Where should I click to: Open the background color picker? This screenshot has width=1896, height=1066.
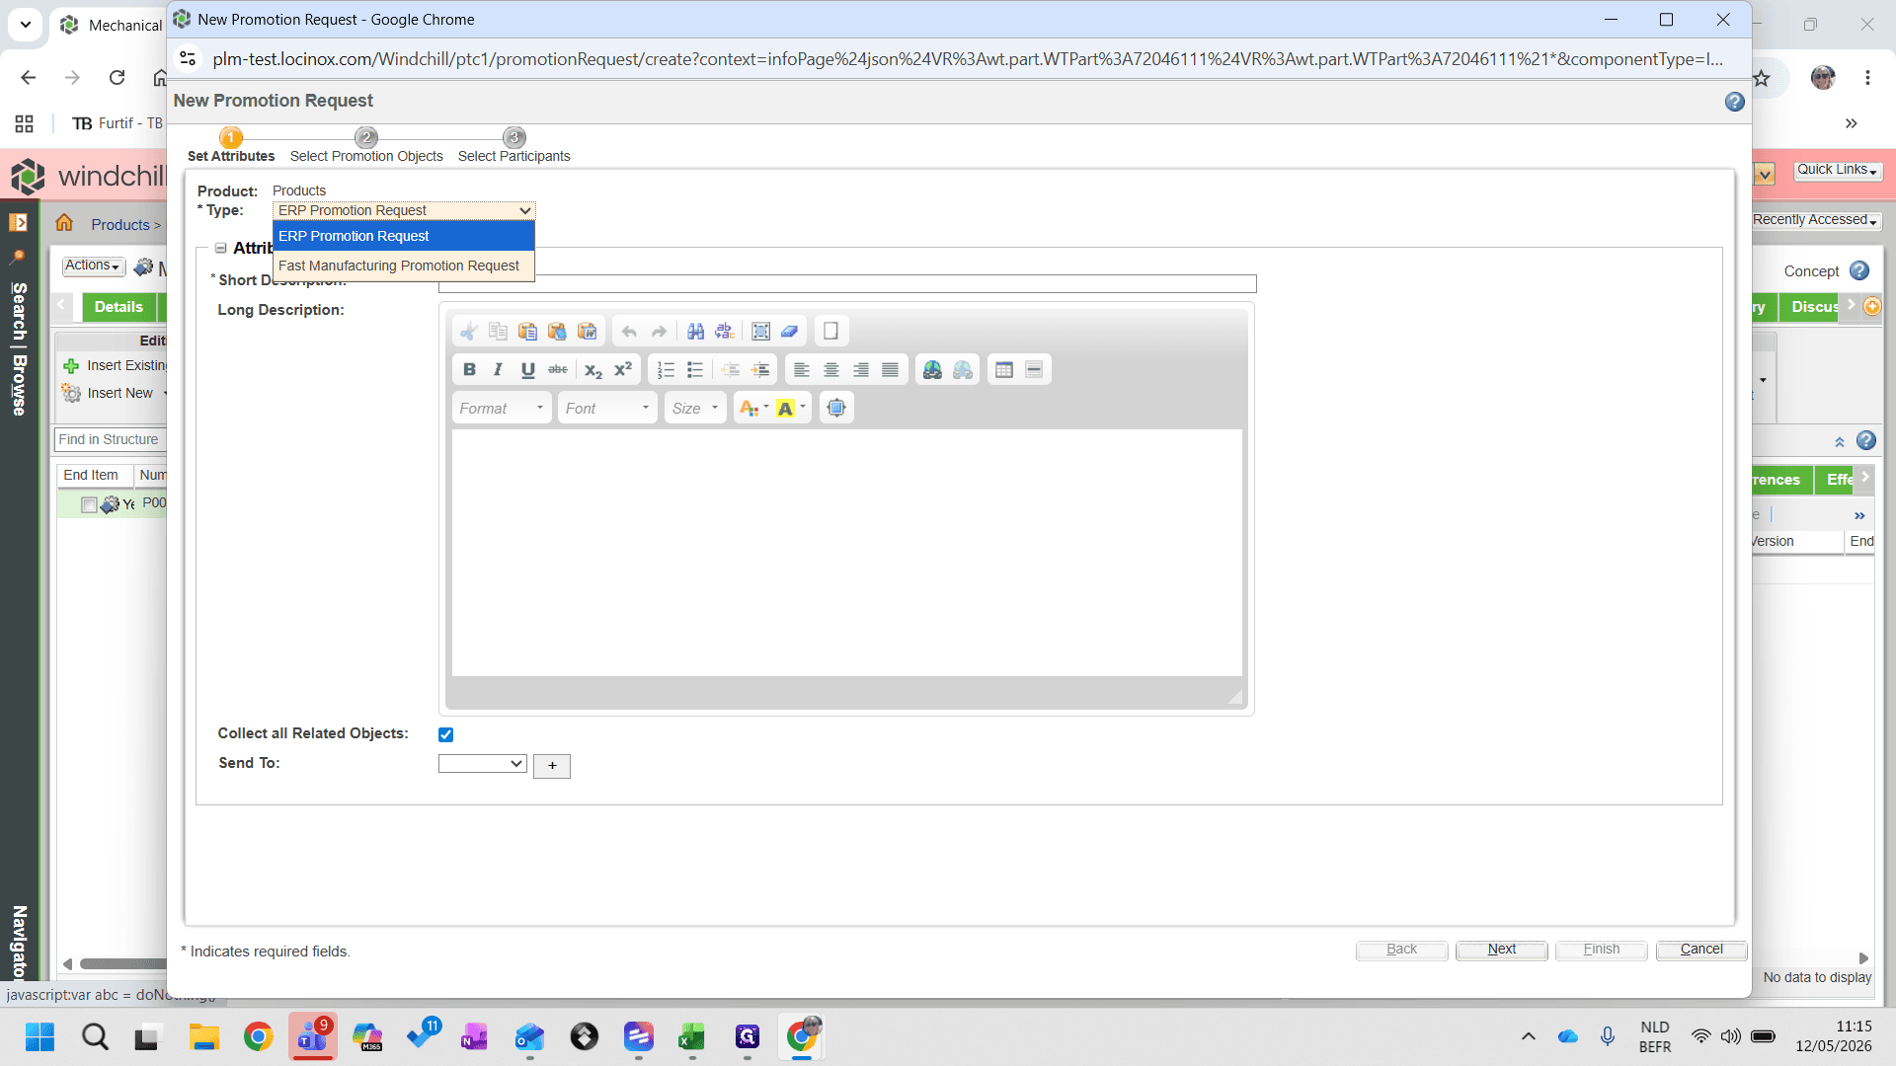[791, 408]
